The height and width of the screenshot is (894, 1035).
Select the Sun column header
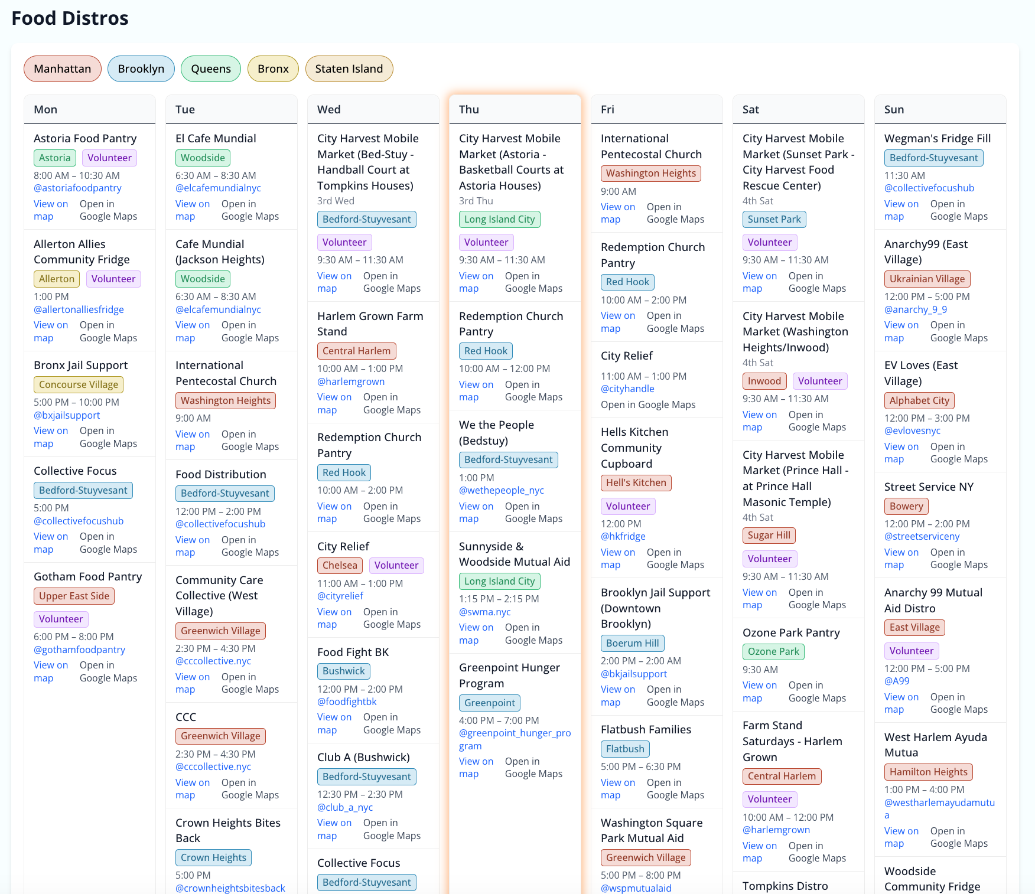[x=940, y=109]
